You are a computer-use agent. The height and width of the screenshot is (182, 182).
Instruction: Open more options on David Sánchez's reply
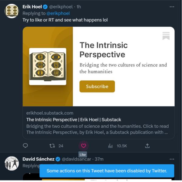click(x=172, y=159)
